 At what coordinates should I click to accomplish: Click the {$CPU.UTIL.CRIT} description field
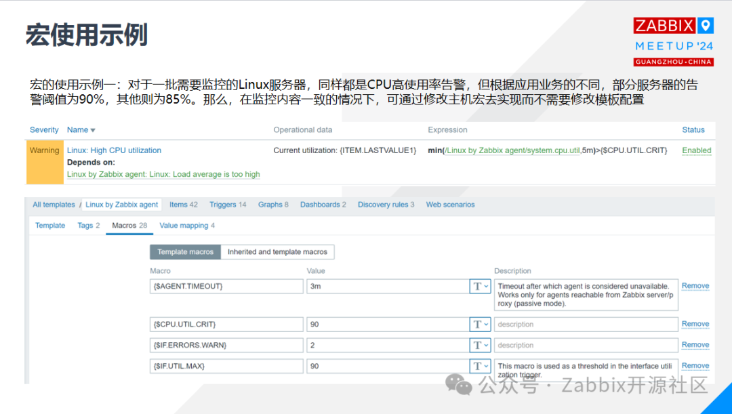[586, 325]
